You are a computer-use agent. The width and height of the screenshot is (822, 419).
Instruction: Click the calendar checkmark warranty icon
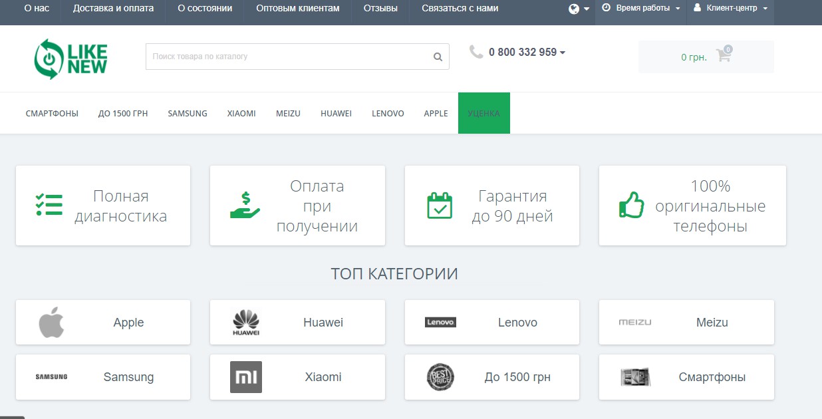(439, 206)
